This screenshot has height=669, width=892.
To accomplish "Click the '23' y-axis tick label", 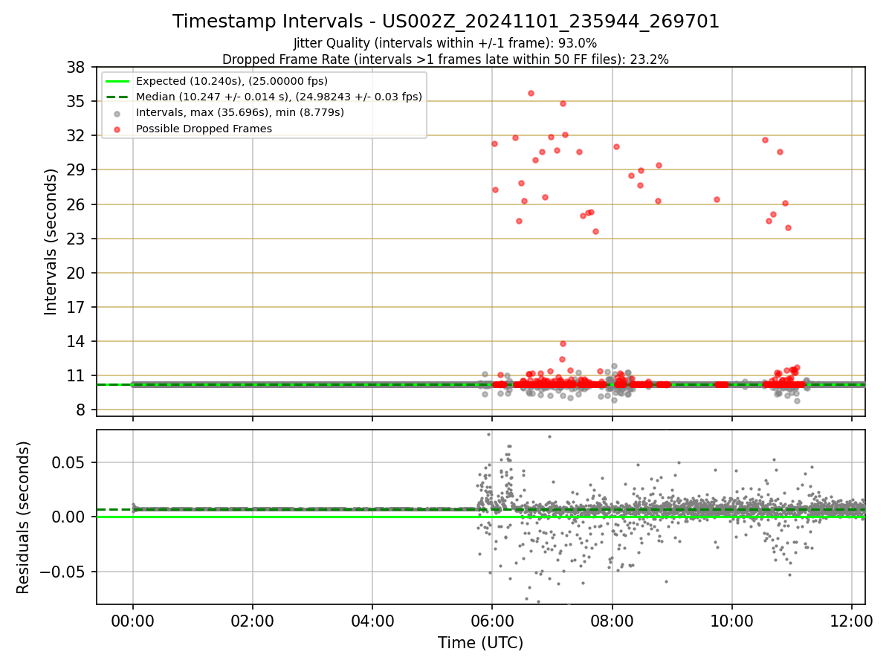I will pos(76,239).
